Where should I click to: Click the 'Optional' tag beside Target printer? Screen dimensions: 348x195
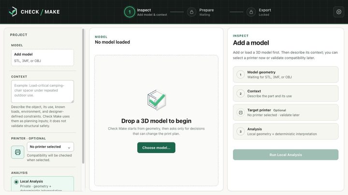[280, 110]
